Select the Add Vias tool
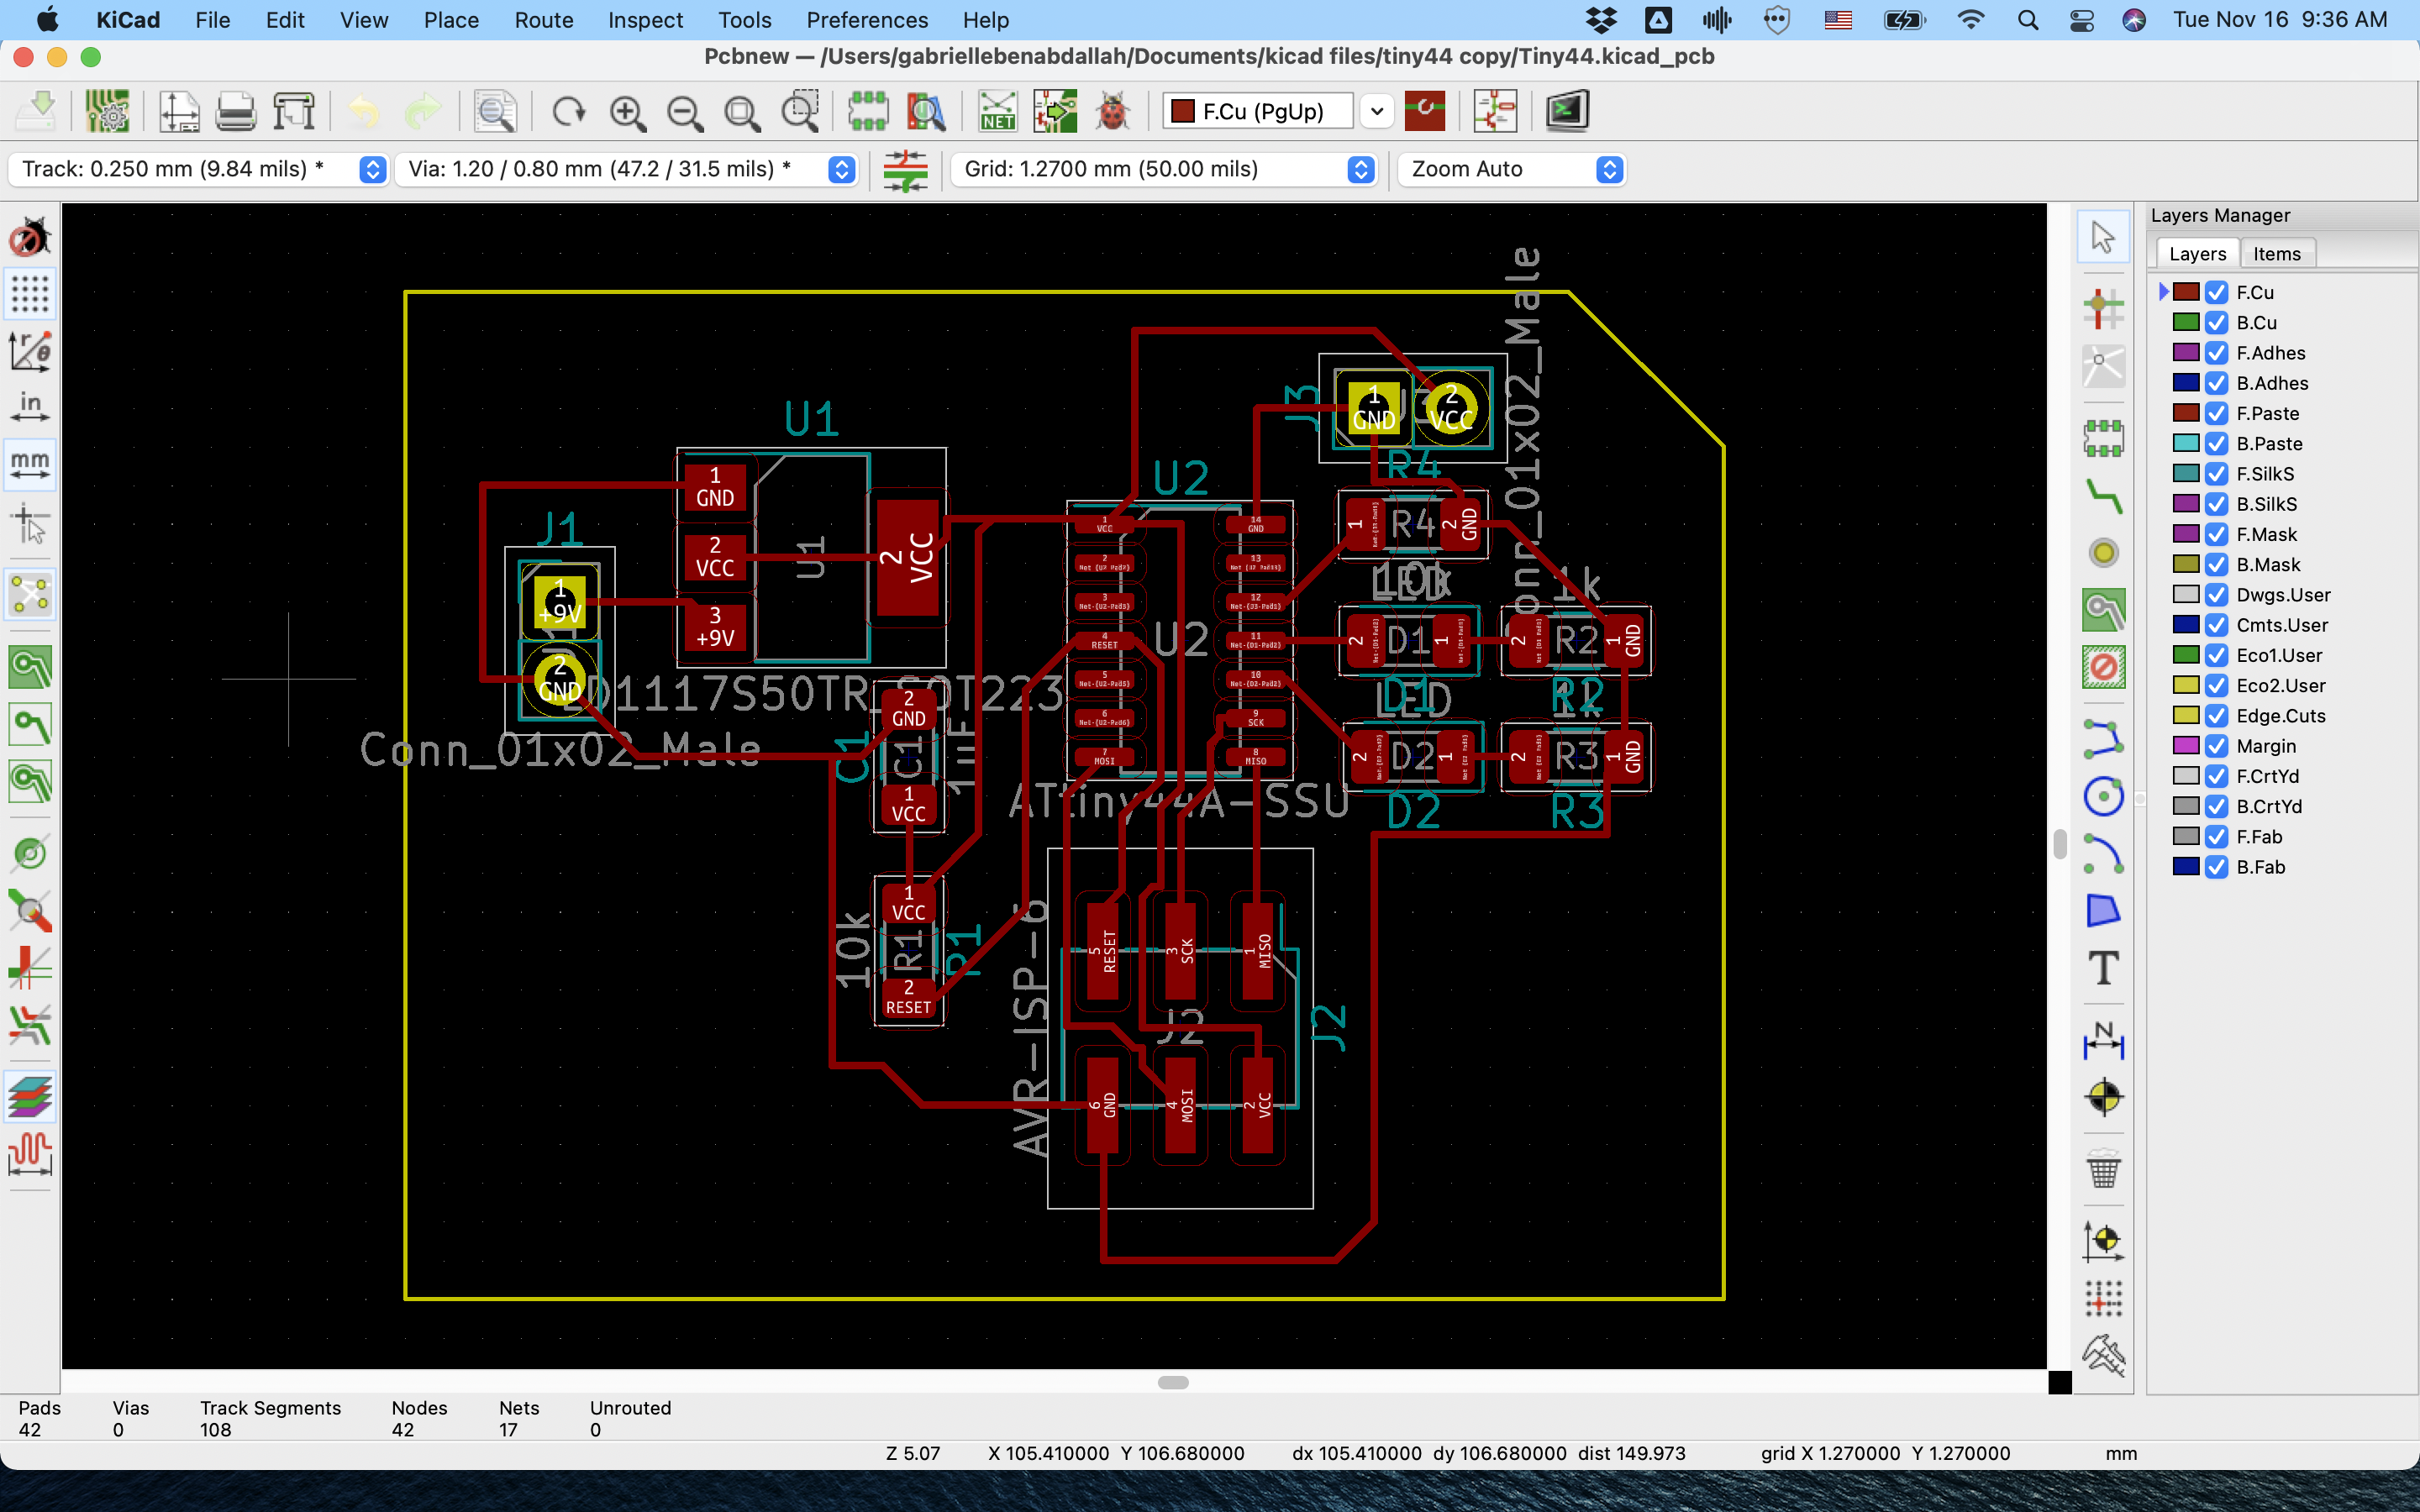This screenshot has height=1512, width=2420. pos(2103,553)
